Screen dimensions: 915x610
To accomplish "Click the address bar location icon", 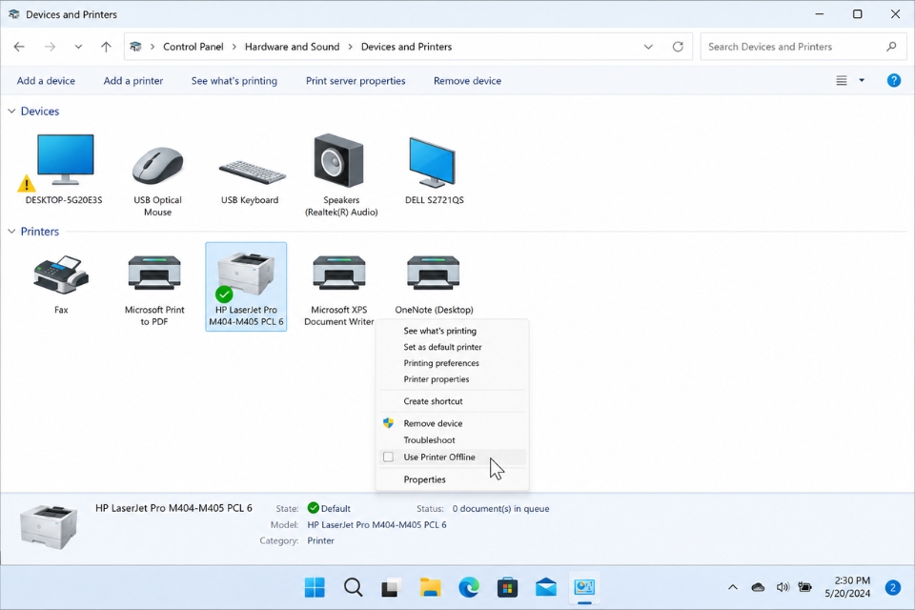I will coord(135,47).
